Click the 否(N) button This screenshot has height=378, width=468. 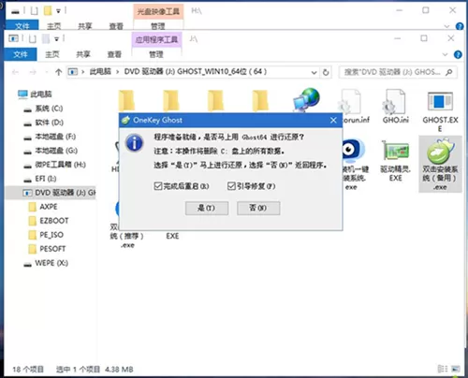[x=258, y=208]
